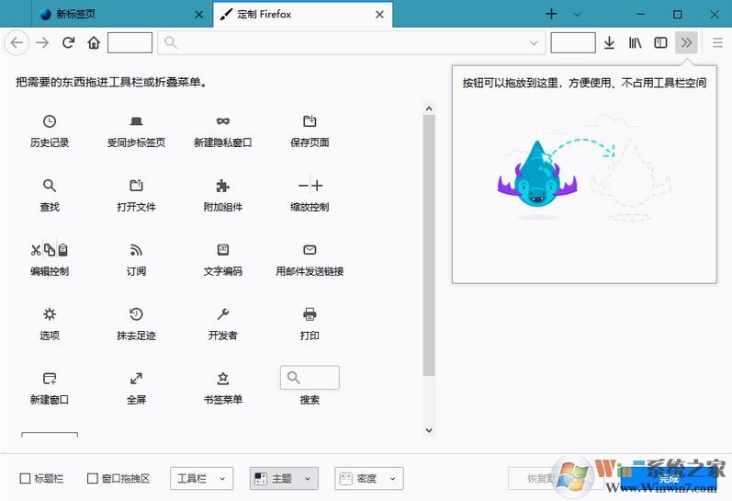Select the 附加组件 add-ons puzzle icon
Image resolution: width=732 pixels, height=501 pixels.
coord(223,186)
